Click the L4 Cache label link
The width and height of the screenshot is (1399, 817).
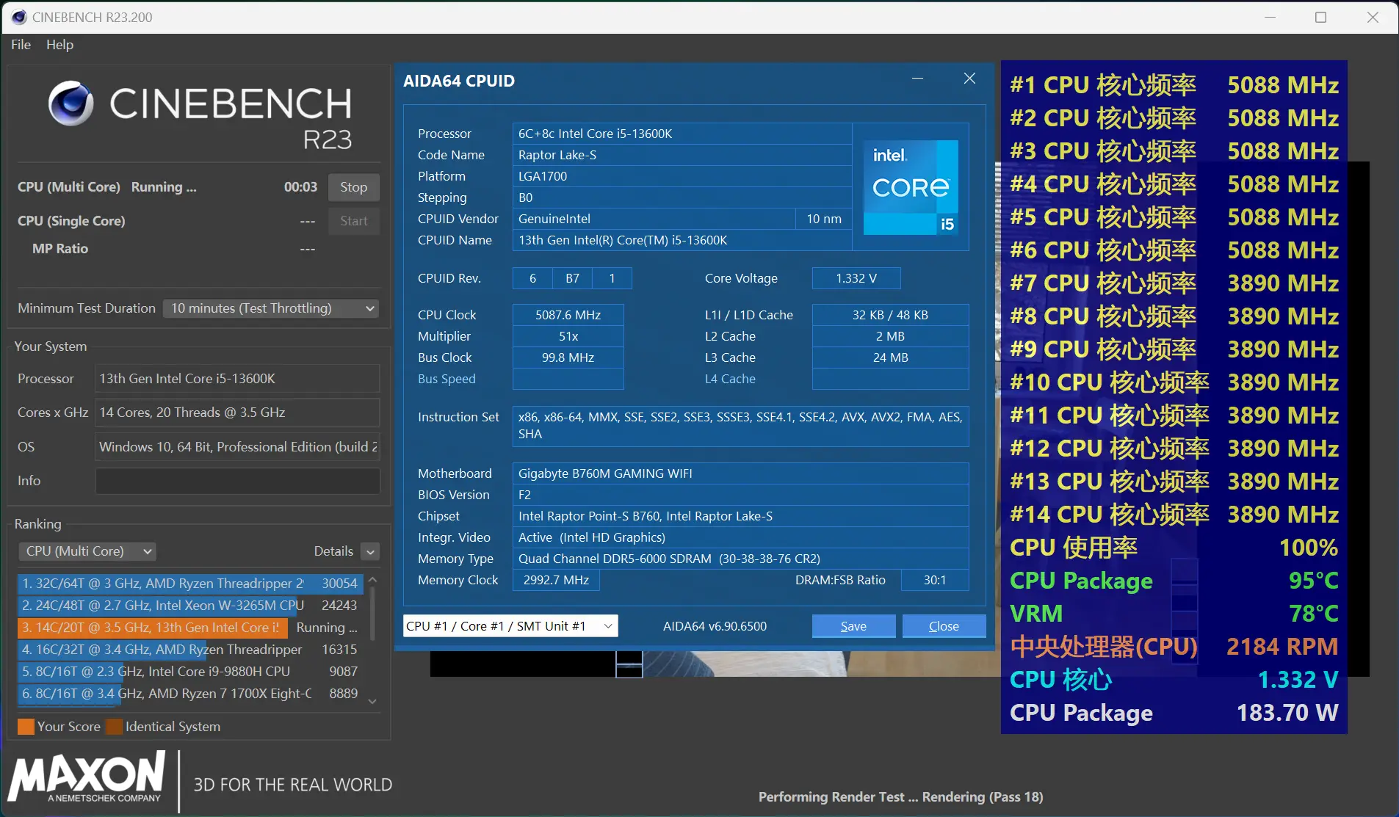(x=730, y=379)
